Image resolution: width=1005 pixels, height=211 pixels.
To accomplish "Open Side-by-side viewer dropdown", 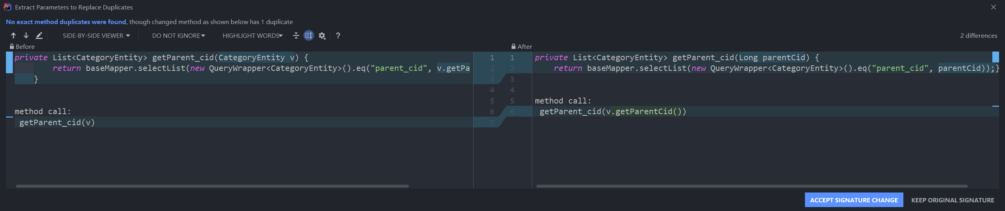I will (96, 35).
